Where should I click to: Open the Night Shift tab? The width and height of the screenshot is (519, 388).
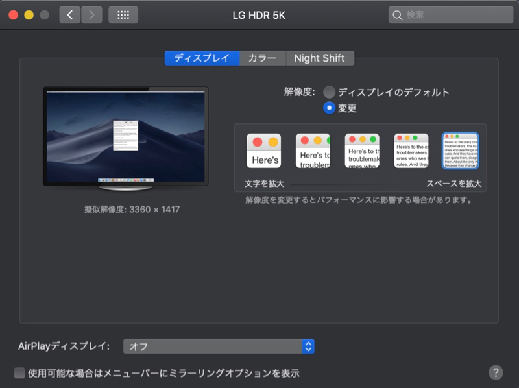point(320,58)
